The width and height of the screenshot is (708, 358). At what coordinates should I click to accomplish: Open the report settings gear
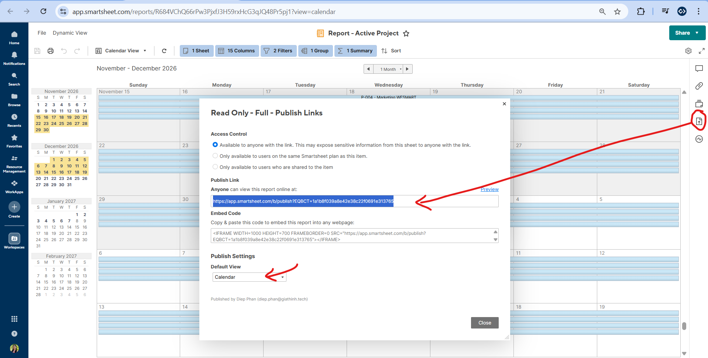click(x=688, y=51)
